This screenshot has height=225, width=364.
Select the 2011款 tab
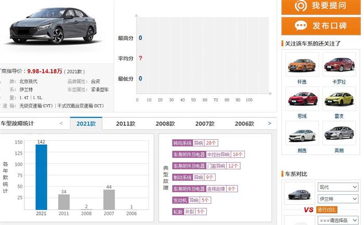pyautogui.click(x=126, y=124)
